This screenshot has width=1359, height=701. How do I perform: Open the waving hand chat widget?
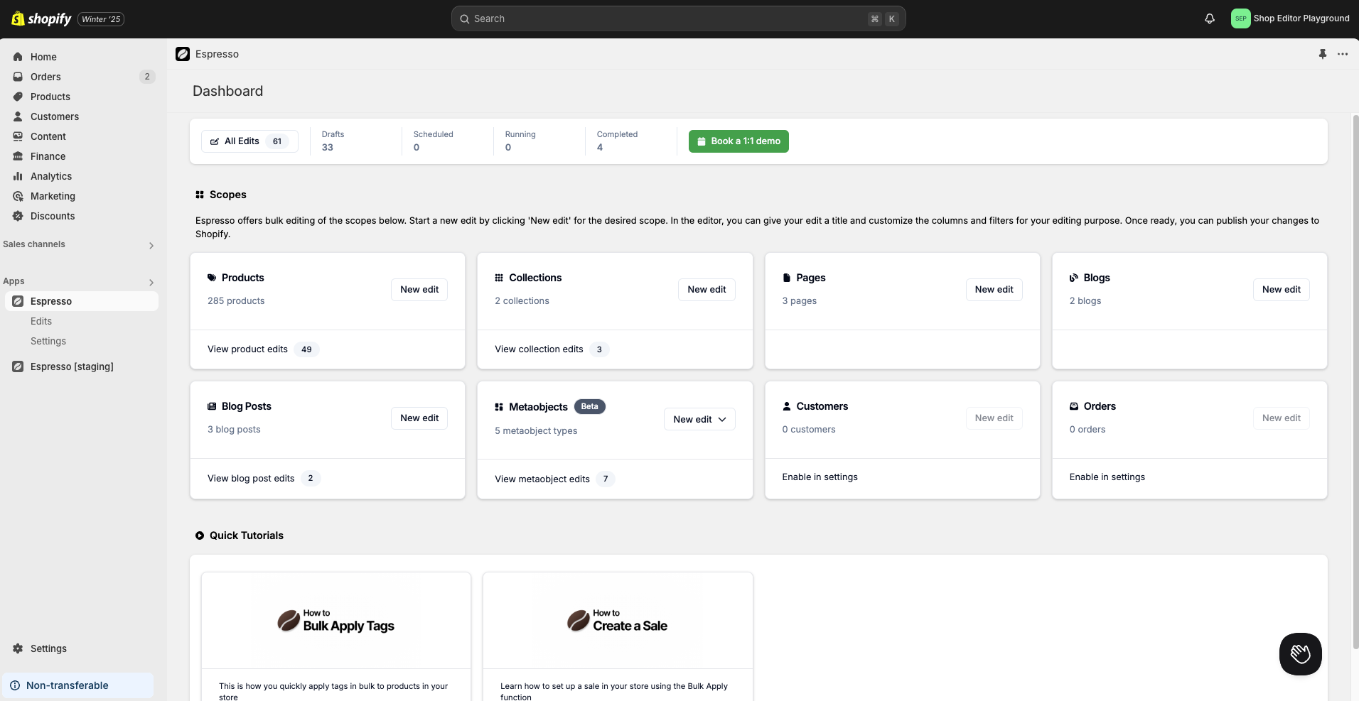pyautogui.click(x=1300, y=653)
